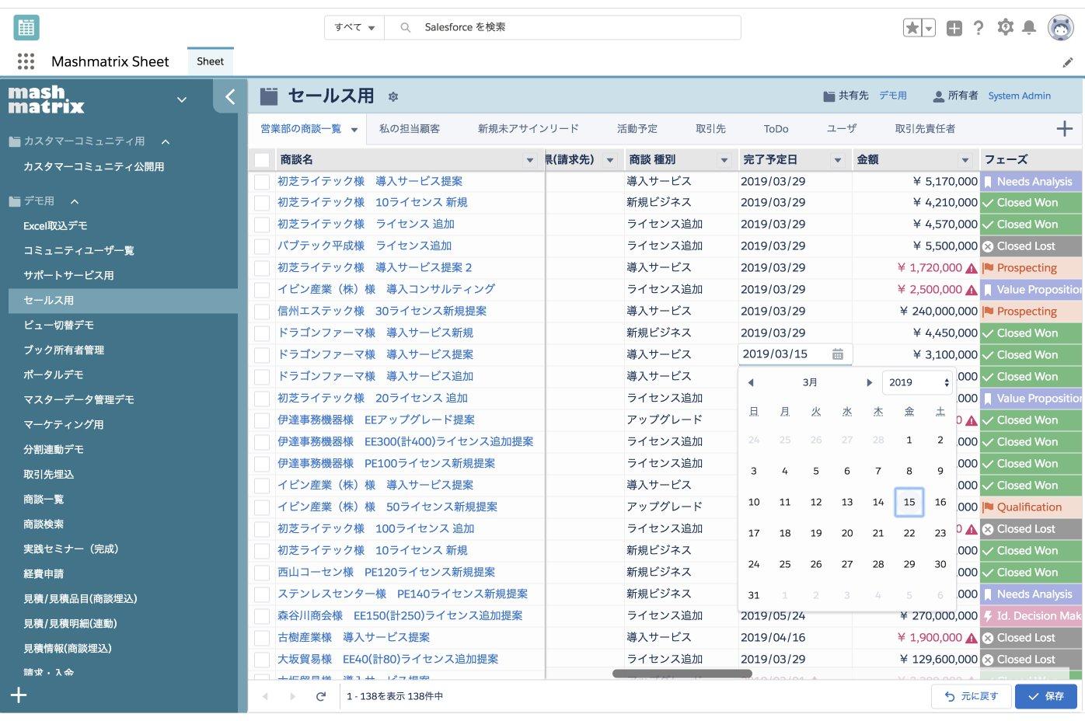
Task: Open the setup gear icon
Action: 1006,27
